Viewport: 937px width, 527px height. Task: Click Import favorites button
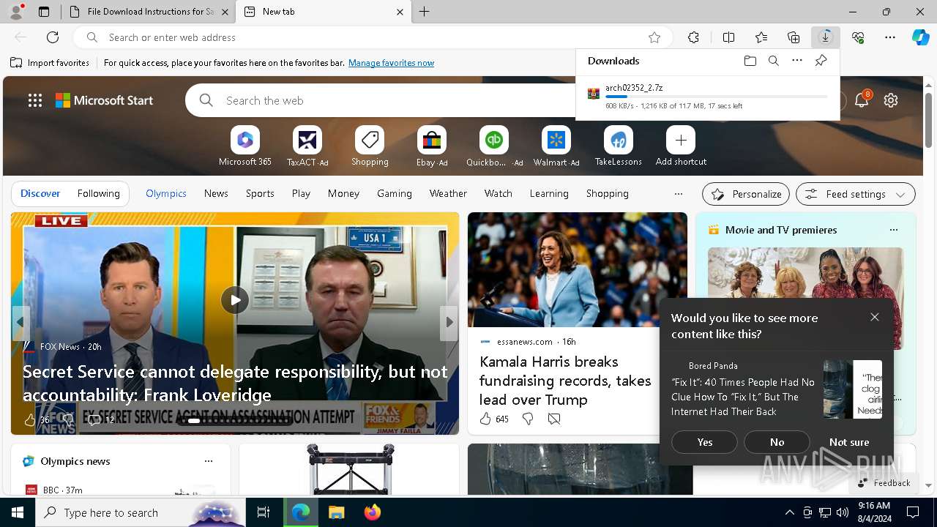[50, 63]
